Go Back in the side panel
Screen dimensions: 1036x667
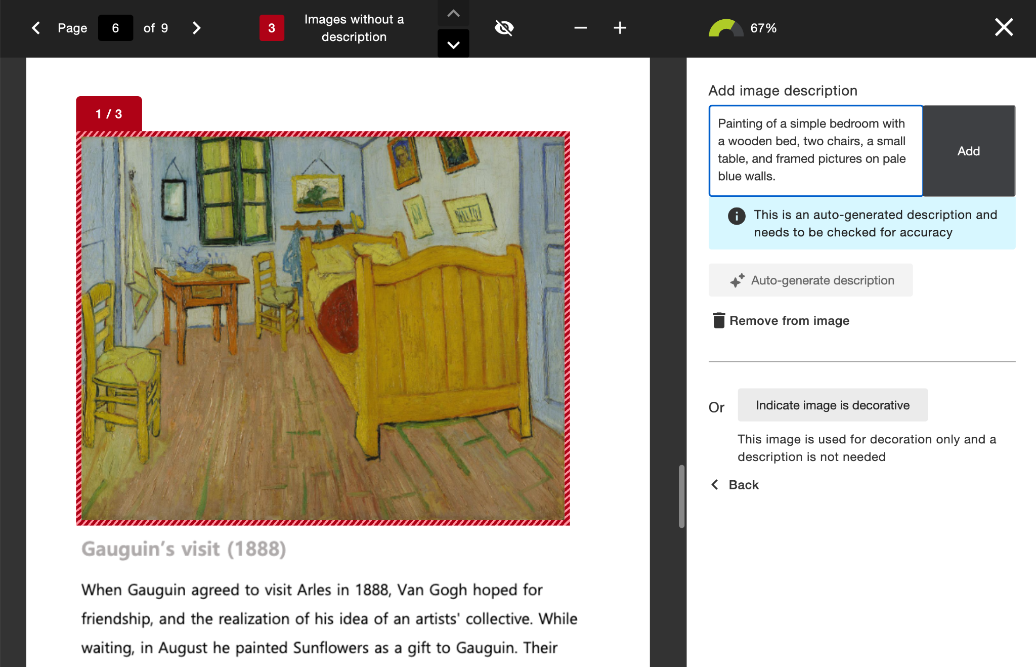click(x=735, y=485)
